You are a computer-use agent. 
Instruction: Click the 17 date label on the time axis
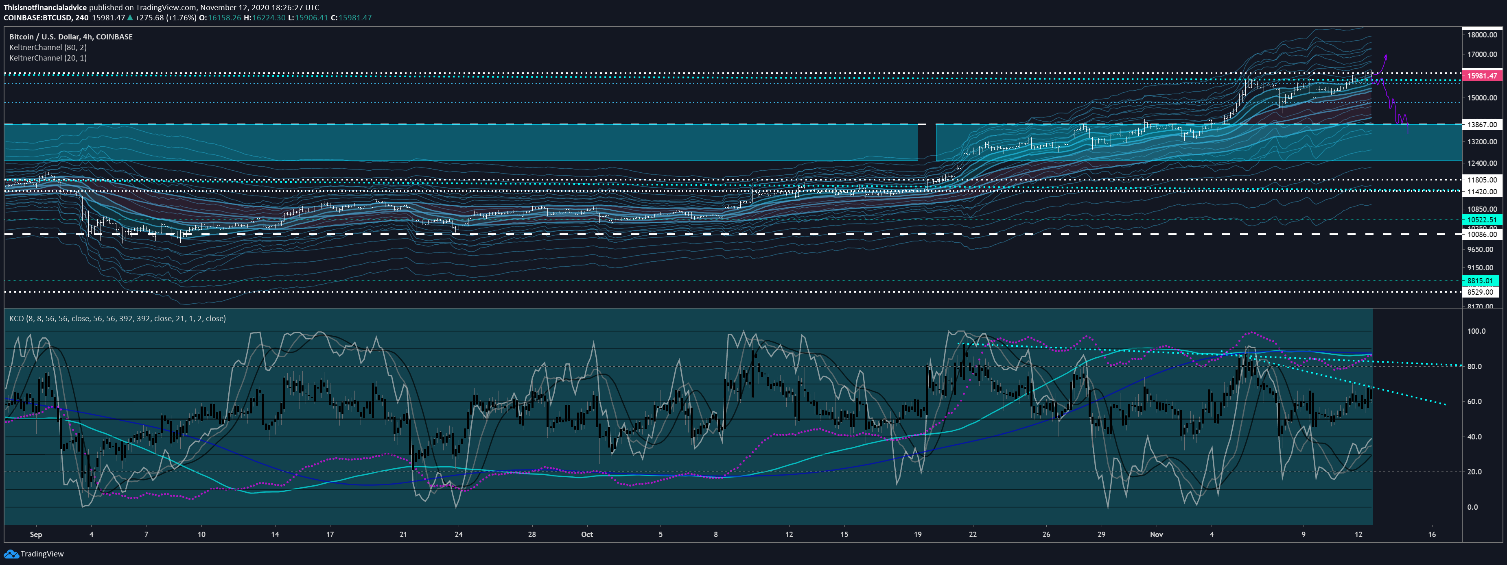(x=330, y=534)
